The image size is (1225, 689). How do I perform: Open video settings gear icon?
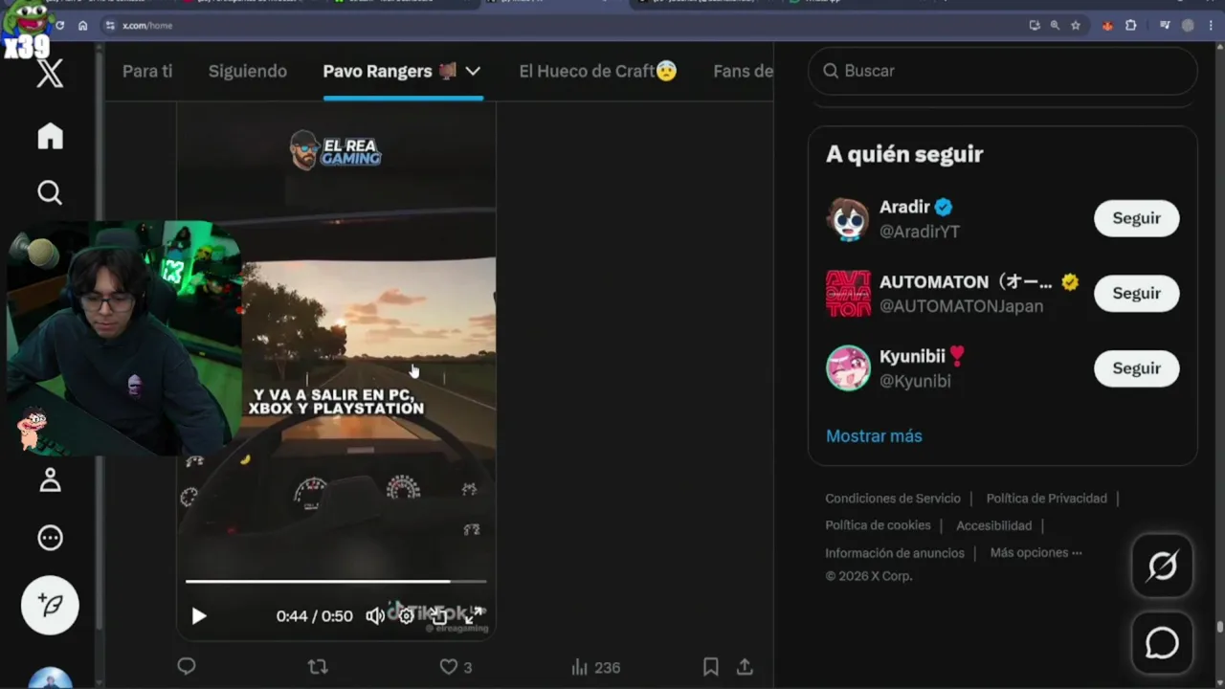(x=407, y=616)
